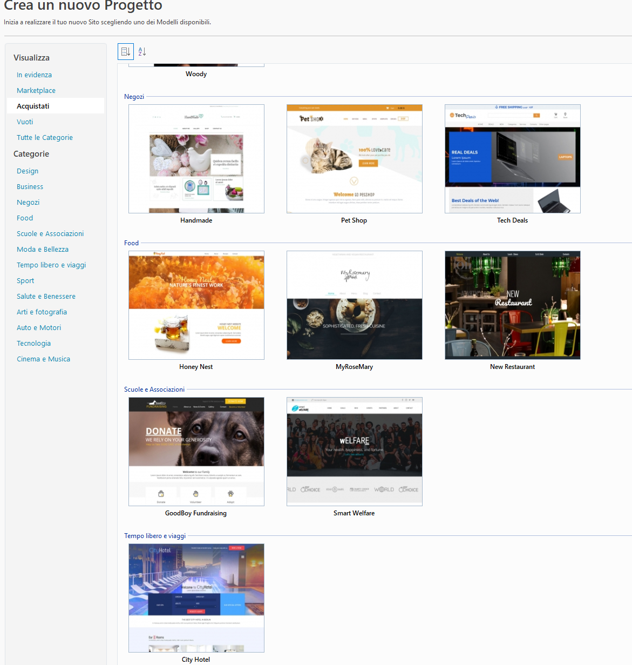Select the Pet Shop template thumbnail
The height and width of the screenshot is (665, 632).
pyautogui.click(x=354, y=159)
